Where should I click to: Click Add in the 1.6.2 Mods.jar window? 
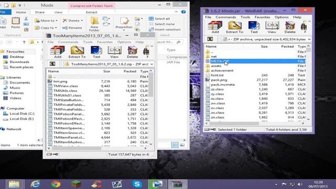coord(215,27)
